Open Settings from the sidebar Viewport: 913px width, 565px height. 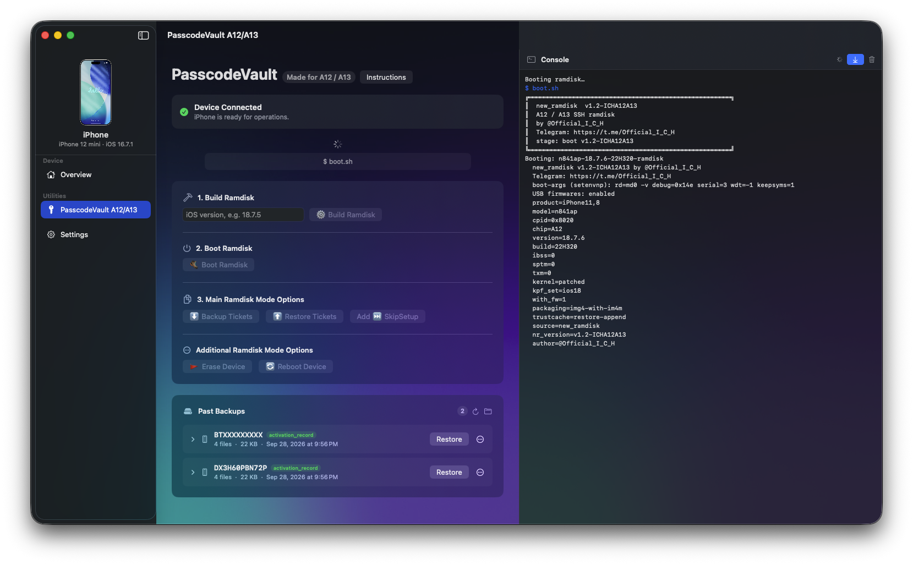point(96,234)
